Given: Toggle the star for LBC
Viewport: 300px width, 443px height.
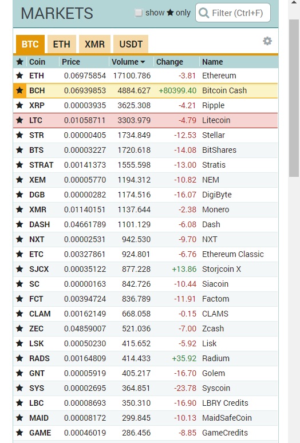Looking at the screenshot, I should tap(19, 403).
